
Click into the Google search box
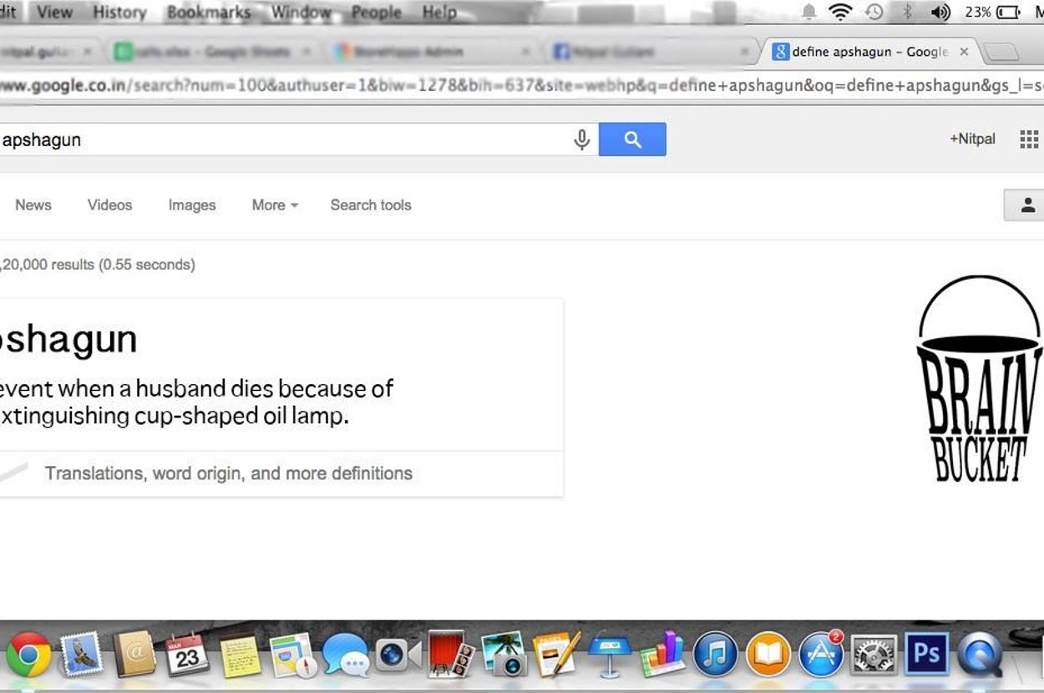(284, 139)
